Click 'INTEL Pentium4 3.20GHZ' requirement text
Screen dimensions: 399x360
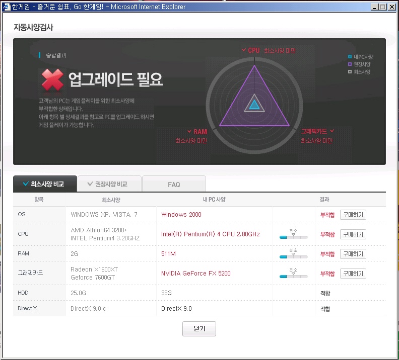point(105,238)
